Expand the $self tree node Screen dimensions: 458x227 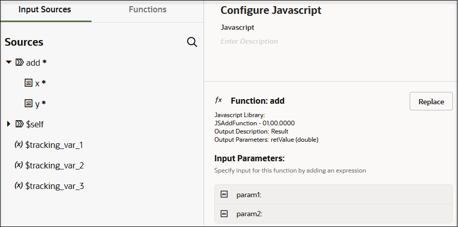(x=9, y=124)
